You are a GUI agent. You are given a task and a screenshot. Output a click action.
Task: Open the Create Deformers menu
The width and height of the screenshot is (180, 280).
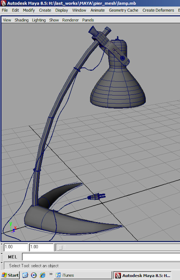158,10
